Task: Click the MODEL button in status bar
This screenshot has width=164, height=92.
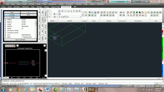Action: [x=124, y=86]
